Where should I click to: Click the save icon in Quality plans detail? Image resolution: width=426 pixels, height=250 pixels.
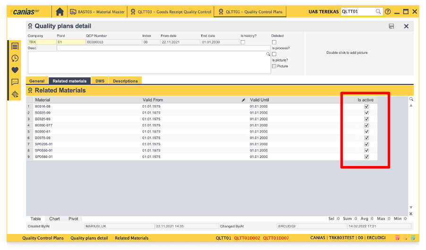(392, 26)
